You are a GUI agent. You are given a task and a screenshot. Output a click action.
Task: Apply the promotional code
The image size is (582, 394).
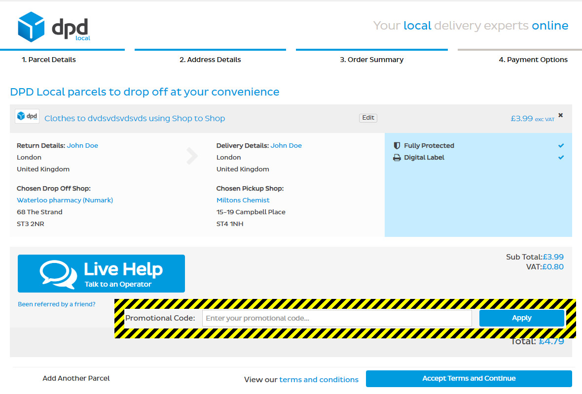(522, 318)
